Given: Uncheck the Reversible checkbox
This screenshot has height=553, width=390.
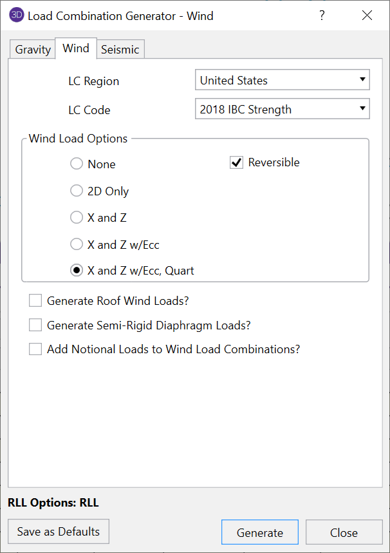Looking at the screenshot, I should coord(236,163).
